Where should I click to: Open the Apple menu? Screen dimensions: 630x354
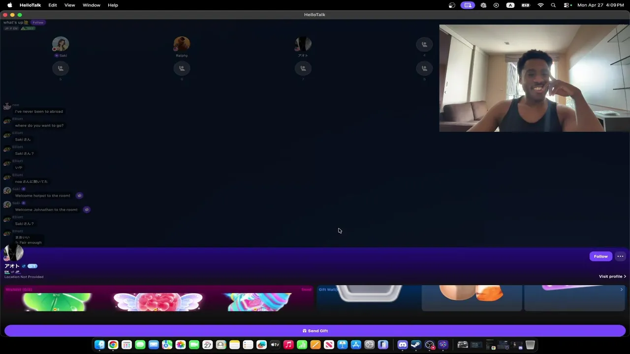coord(9,5)
